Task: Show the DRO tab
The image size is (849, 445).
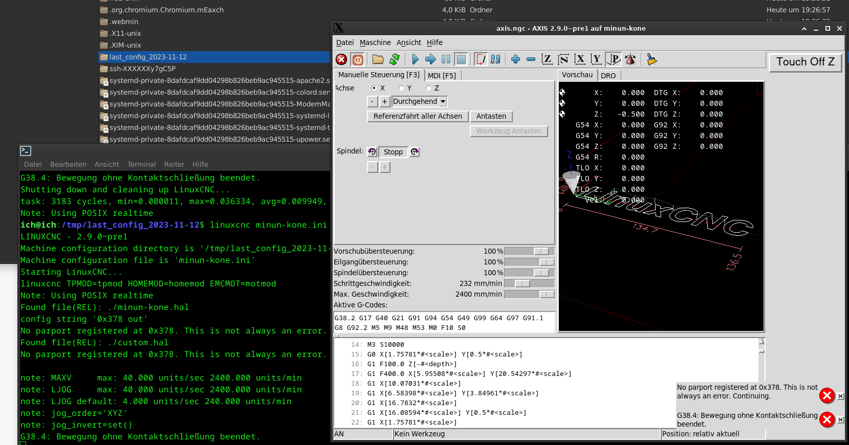Action: (x=608, y=76)
